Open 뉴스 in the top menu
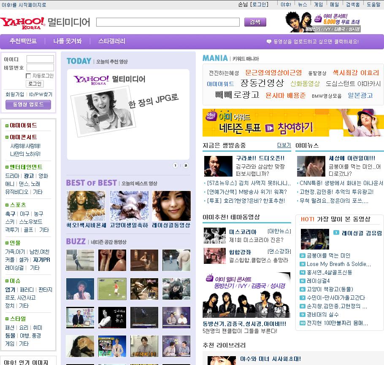This screenshot has width=384, height=365. point(303,4)
